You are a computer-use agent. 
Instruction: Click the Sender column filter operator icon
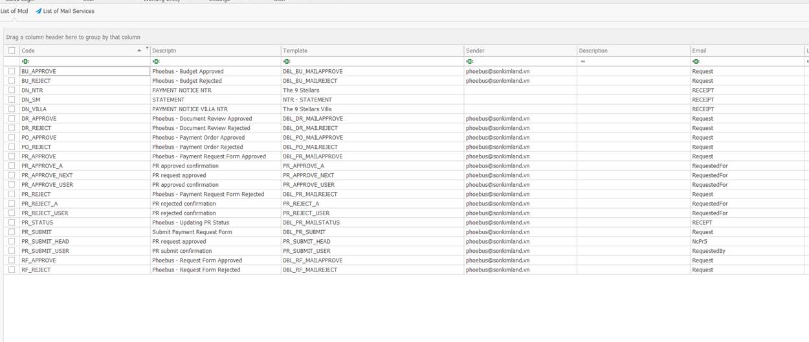tap(470, 61)
